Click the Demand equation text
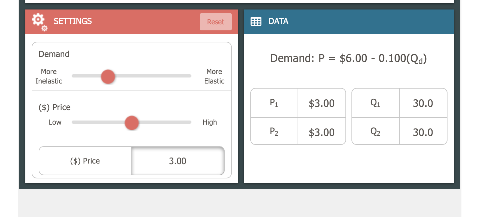502x217 pixels. pos(349,58)
